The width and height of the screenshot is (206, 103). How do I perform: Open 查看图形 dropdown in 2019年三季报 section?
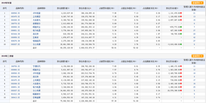pos(198,56)
